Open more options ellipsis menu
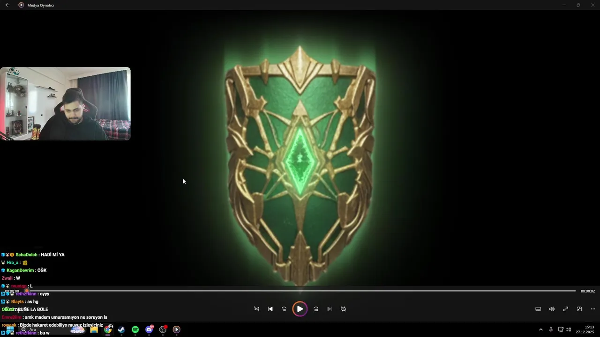The width and height of the screenshot is (600, 337). tap(593, 309)
